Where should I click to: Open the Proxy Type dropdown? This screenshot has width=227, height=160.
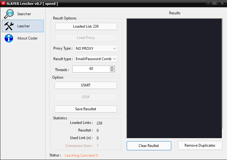click(x=96, y=49)
